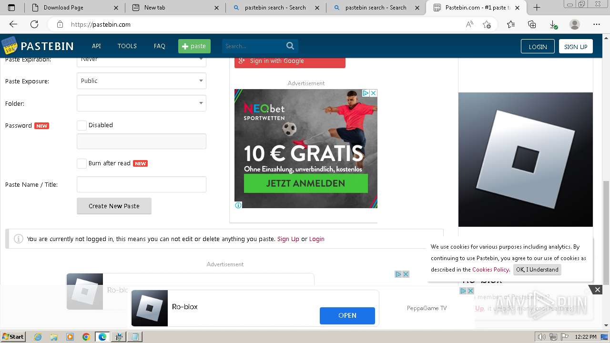Focus the Pastebin search field
The width and height of the screenshot is (610, 343).
point(254,46)
